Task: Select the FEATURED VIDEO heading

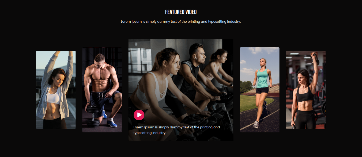Action: (181, 12)
